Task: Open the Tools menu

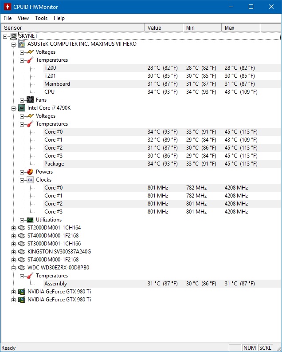Action: click(x=41, y=18)
